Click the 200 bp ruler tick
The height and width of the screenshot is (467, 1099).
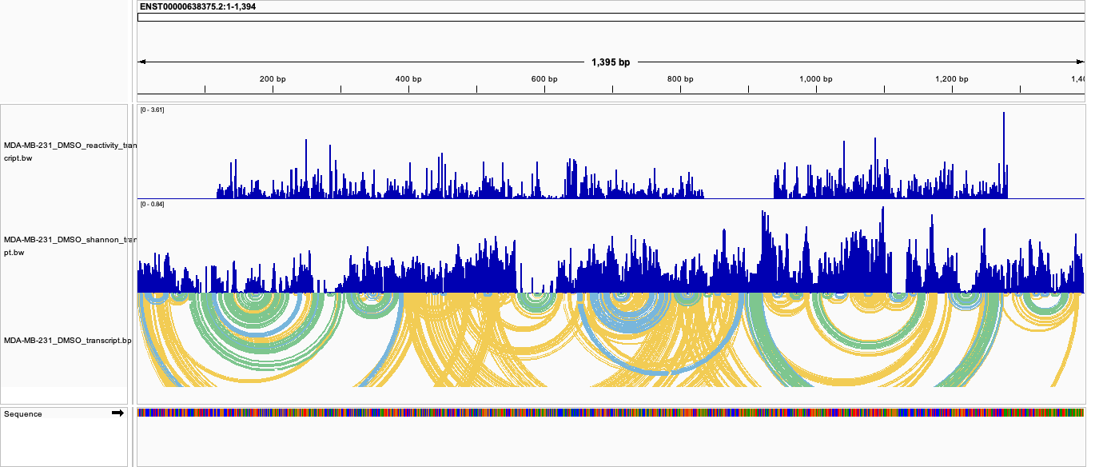pos(273,79)
